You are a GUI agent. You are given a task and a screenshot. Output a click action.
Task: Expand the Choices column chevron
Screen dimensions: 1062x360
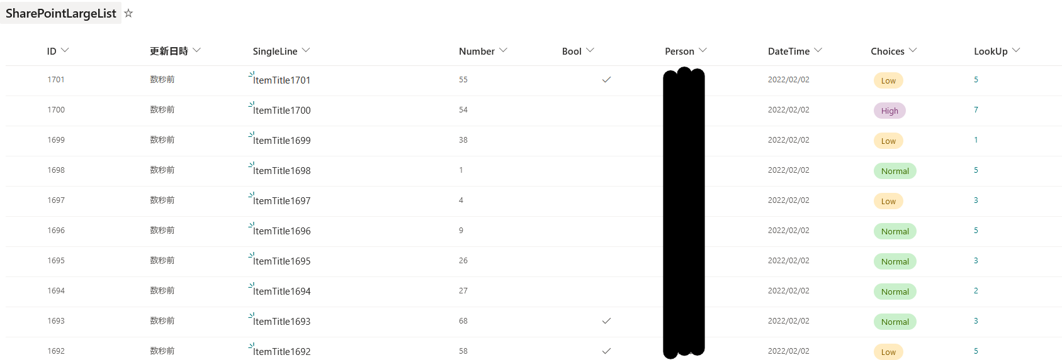tap(913, 50)
